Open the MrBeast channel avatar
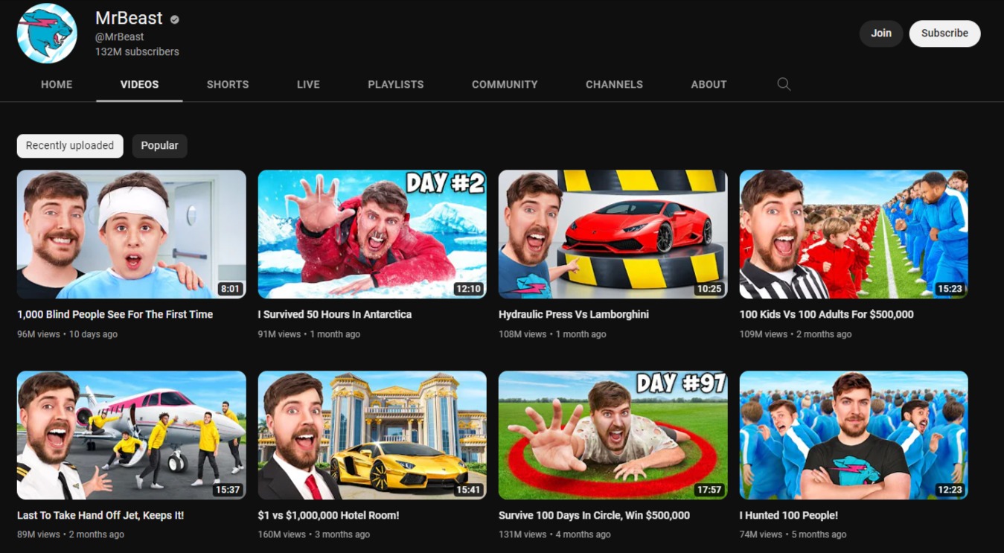 (x=47, y=33)
